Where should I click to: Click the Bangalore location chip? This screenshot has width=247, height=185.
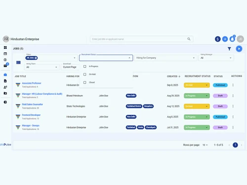coord(148,106)
